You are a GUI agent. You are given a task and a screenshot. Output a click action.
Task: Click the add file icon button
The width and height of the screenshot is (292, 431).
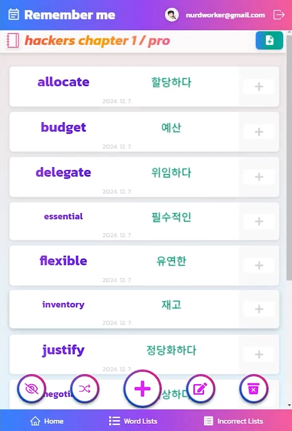269,40
